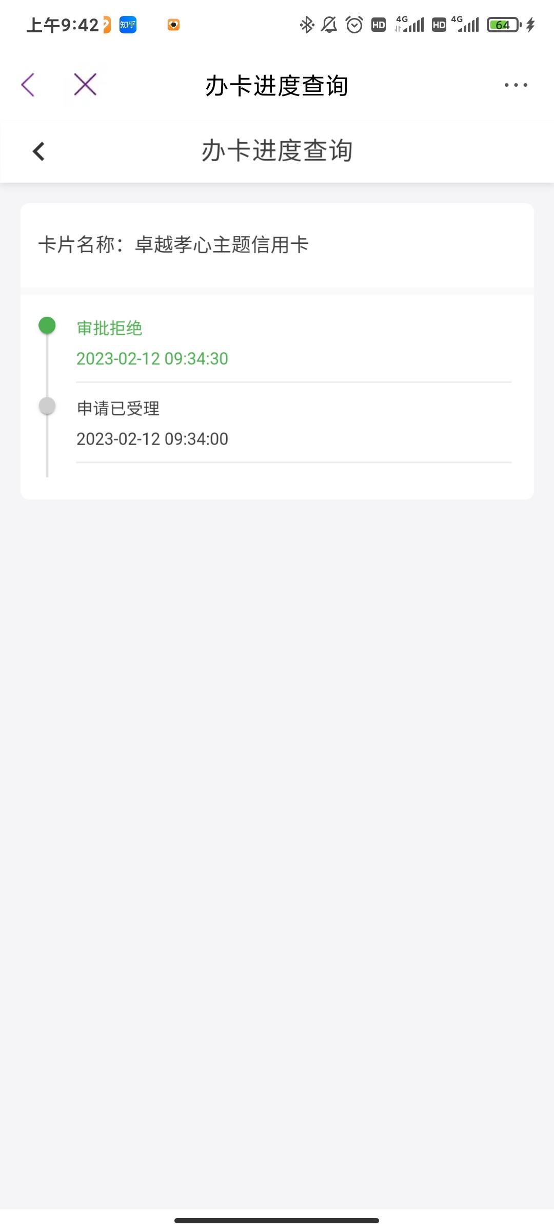Tap the timestamp 2023-02-12 09:34:30
The image size is (554, 1232).
pyautogui.click(x=152, y=358)
